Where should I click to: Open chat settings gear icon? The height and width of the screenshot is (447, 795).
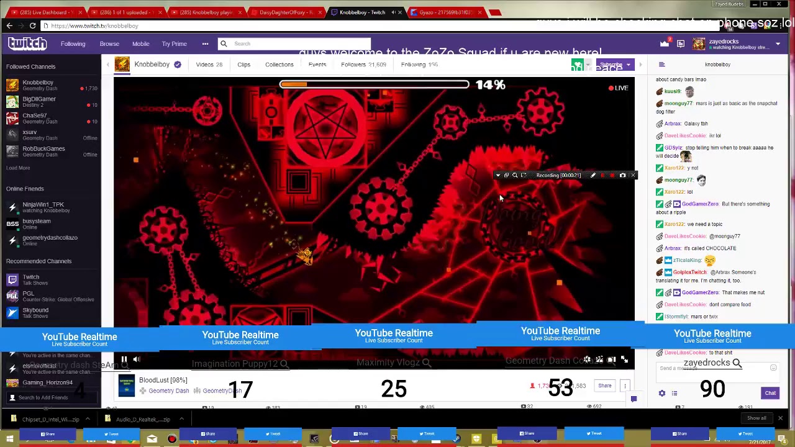point(661,393)
